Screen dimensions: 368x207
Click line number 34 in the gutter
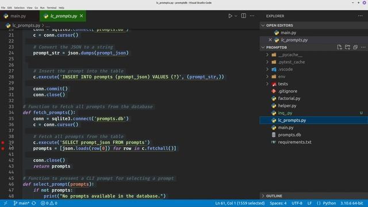(11, 113)
